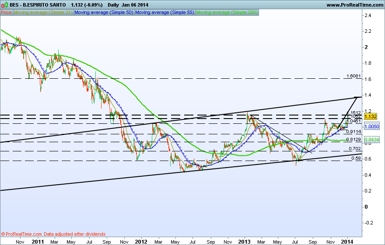The image size is (385, 245).
Task: Click the 0.8129 level label
Action: 353,140
